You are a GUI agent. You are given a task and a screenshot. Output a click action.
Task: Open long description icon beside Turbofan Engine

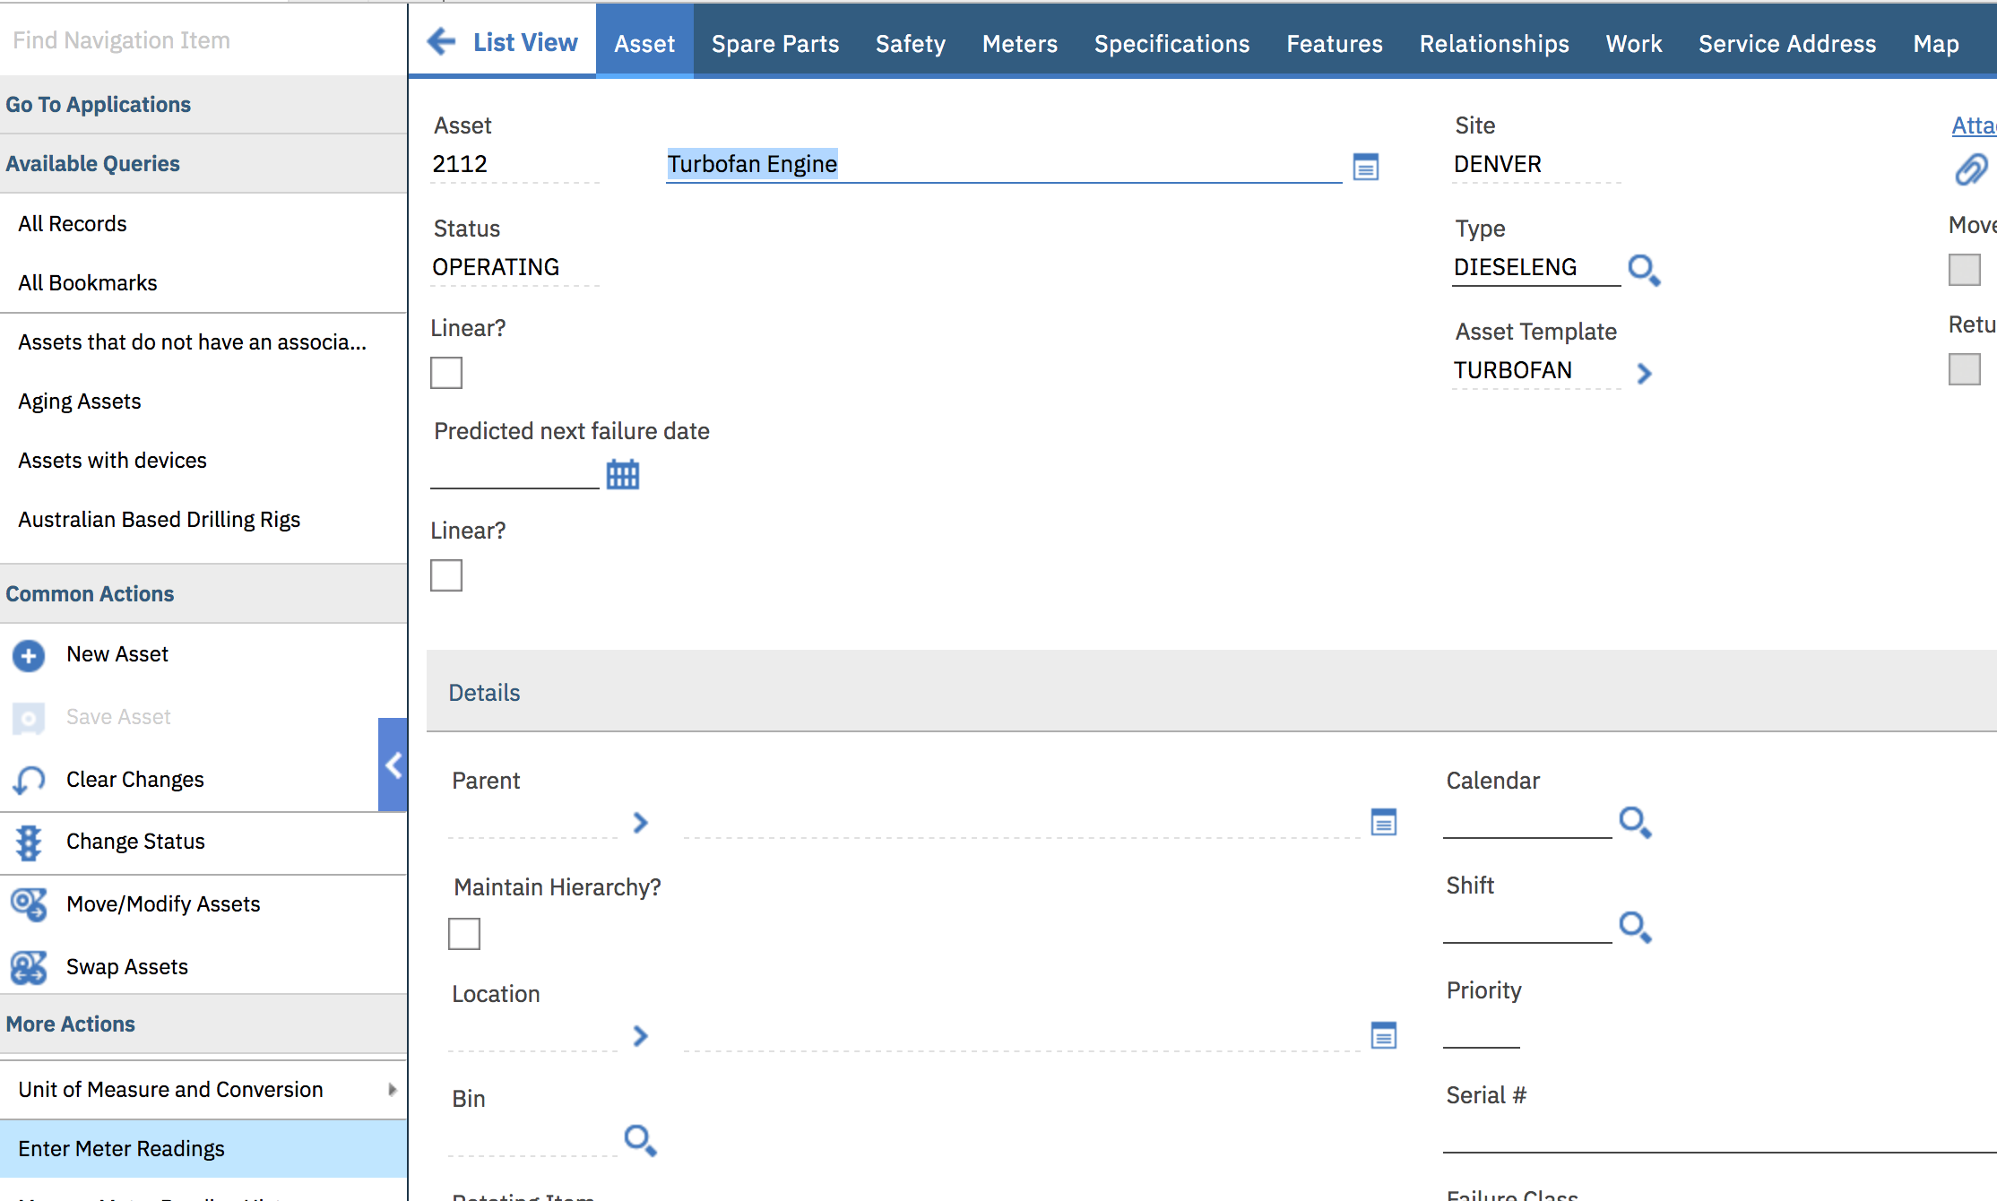[x=1365, y=167]
